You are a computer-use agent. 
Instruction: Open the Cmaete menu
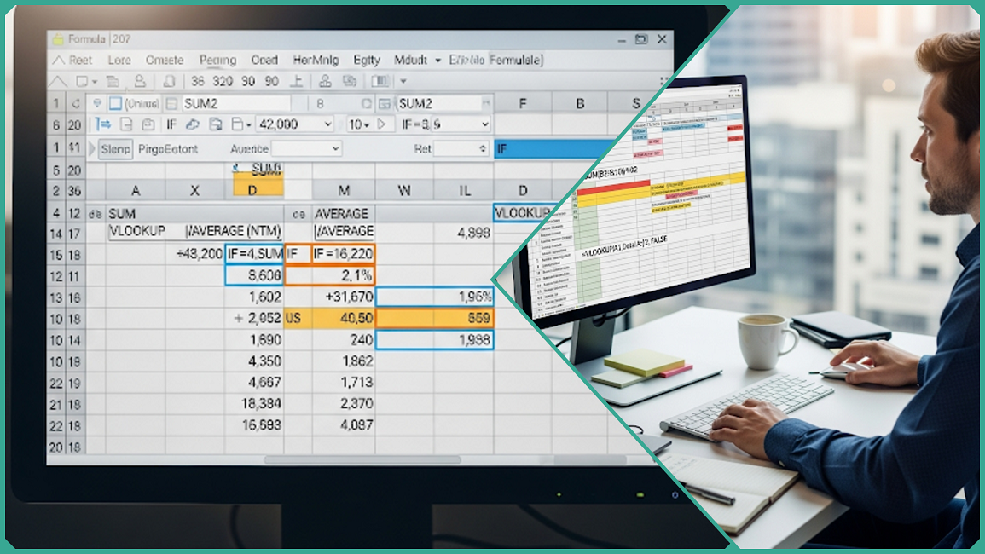coord(165,61)
